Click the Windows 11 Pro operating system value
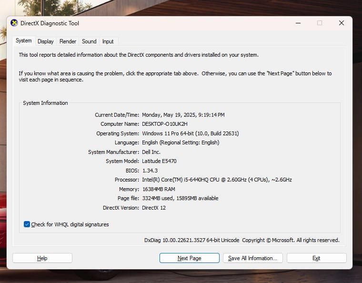The height and width of the screenshot is (283, 362). (191, 133)
